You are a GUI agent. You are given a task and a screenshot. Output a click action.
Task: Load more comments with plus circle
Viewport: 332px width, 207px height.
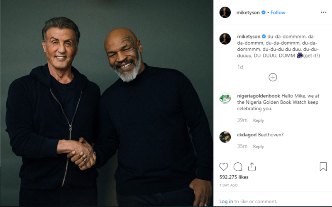tap(273, 77)
